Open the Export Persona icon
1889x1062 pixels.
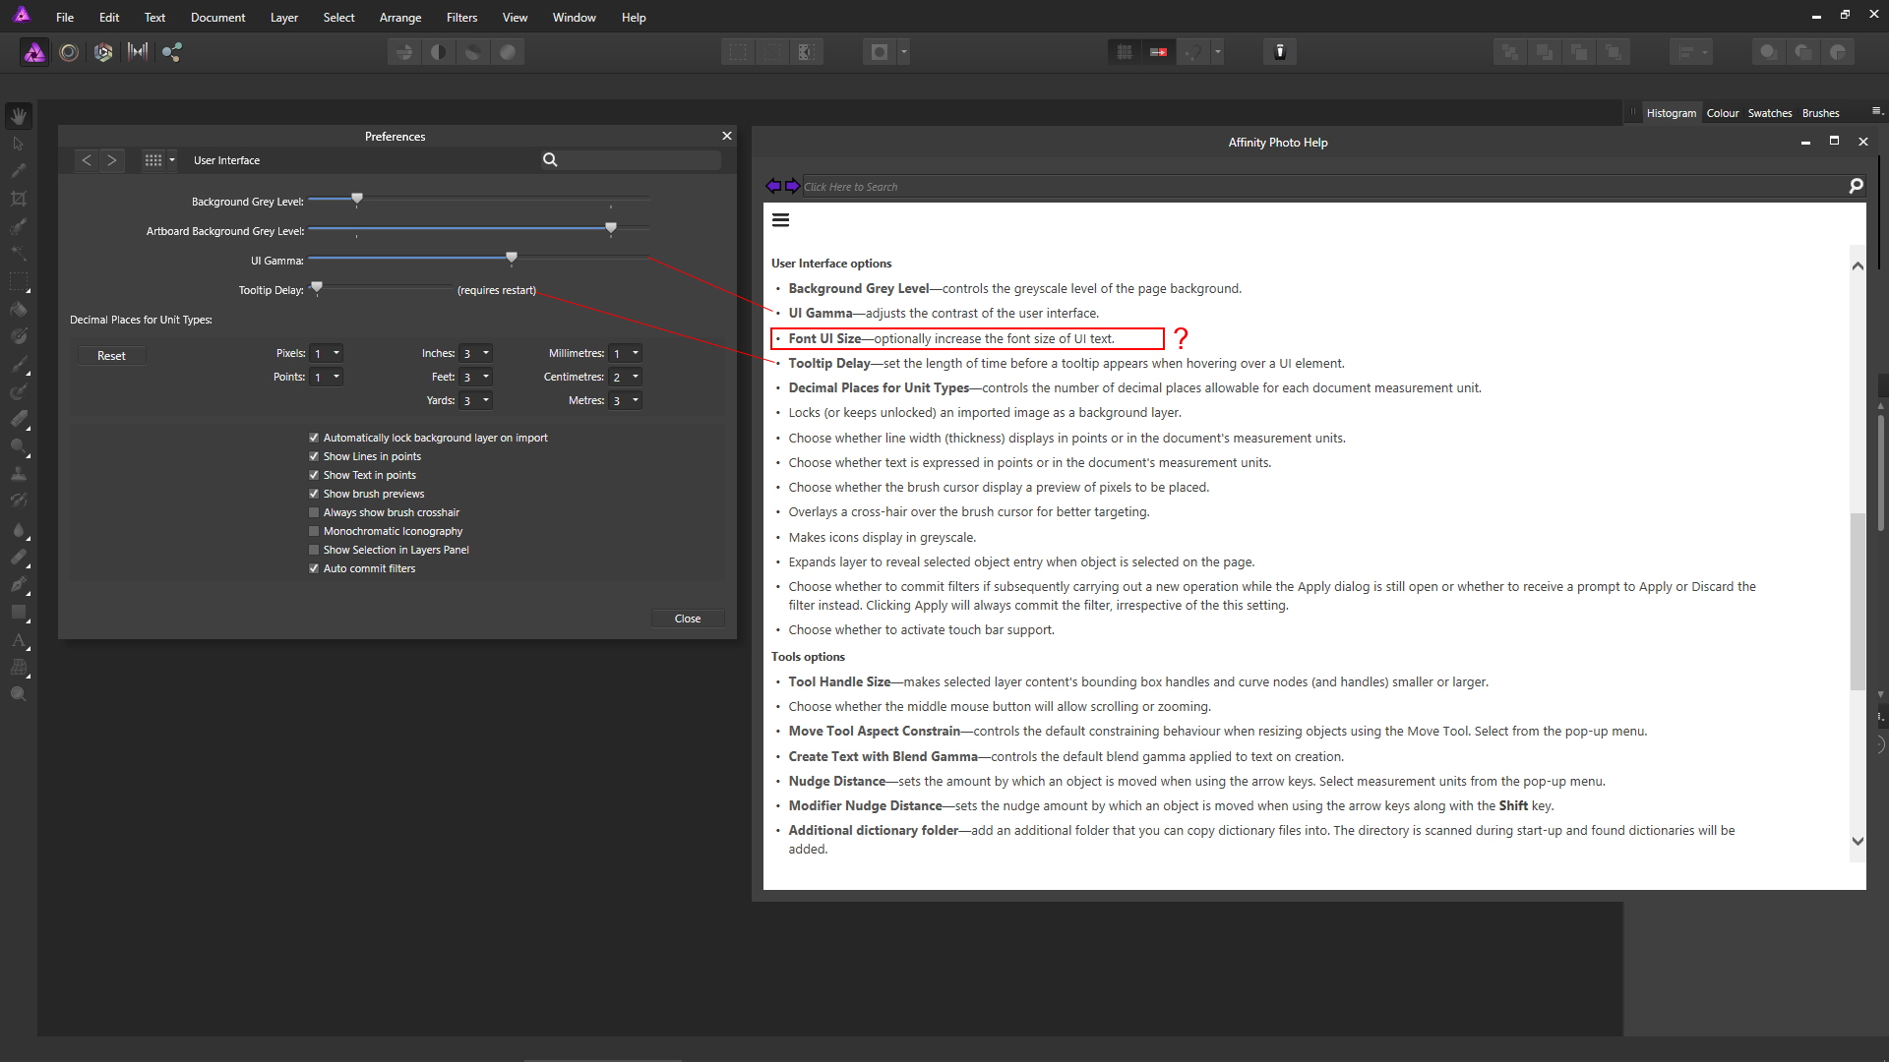[x=172, y=52]
